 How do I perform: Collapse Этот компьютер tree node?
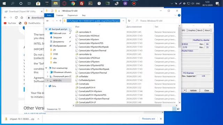click(x=46, y=68)
